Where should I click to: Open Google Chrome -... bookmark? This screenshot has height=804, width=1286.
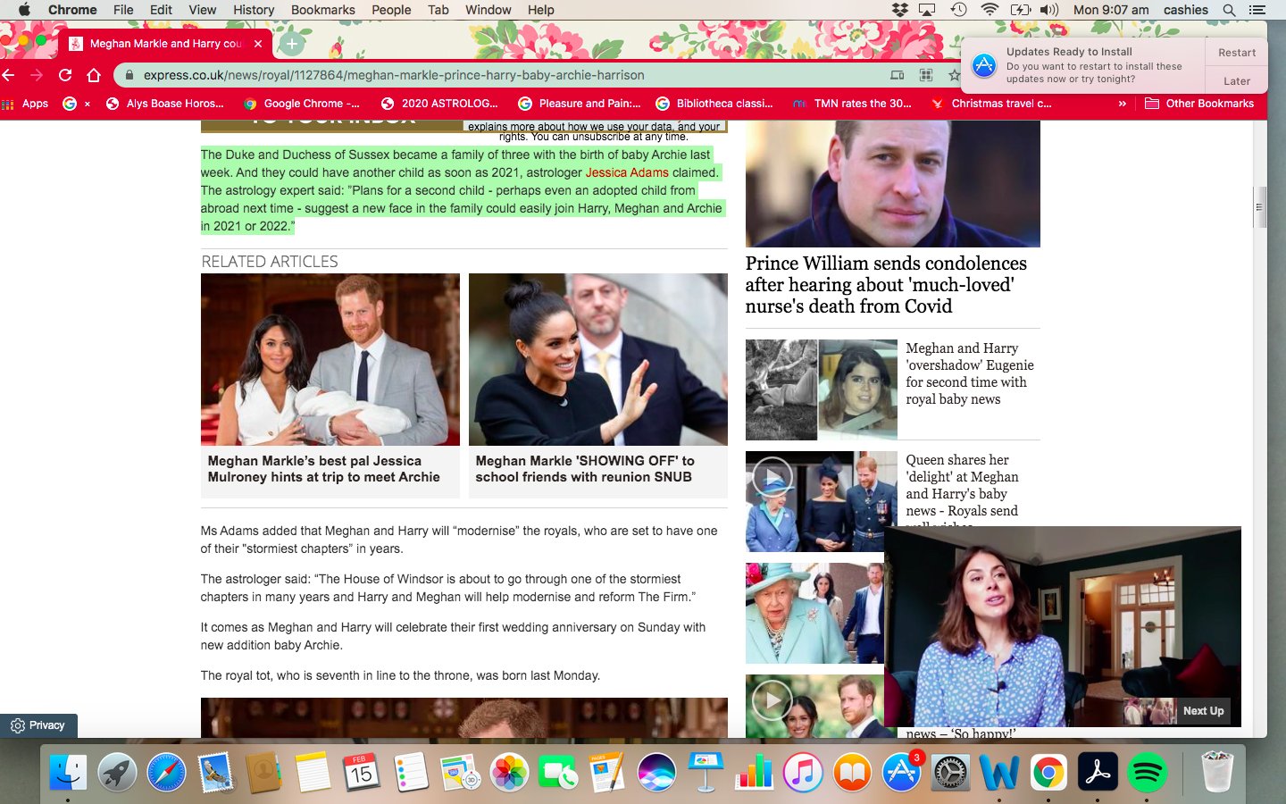click(x=302, y=104)
